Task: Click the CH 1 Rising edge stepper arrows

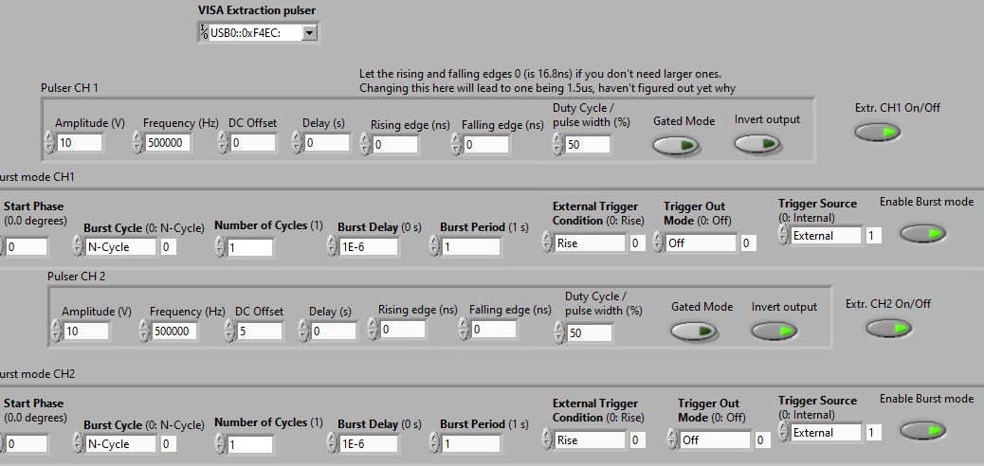Action: click(365, 145)
